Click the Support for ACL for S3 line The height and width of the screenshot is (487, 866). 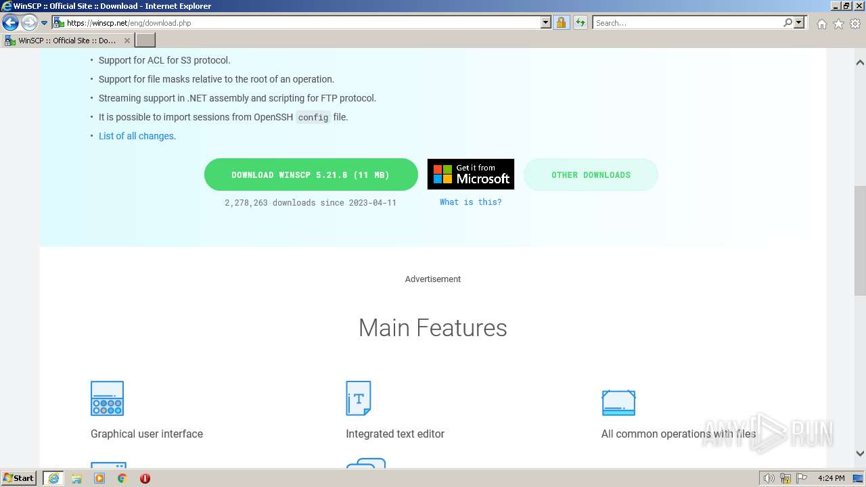click(164, 60)
